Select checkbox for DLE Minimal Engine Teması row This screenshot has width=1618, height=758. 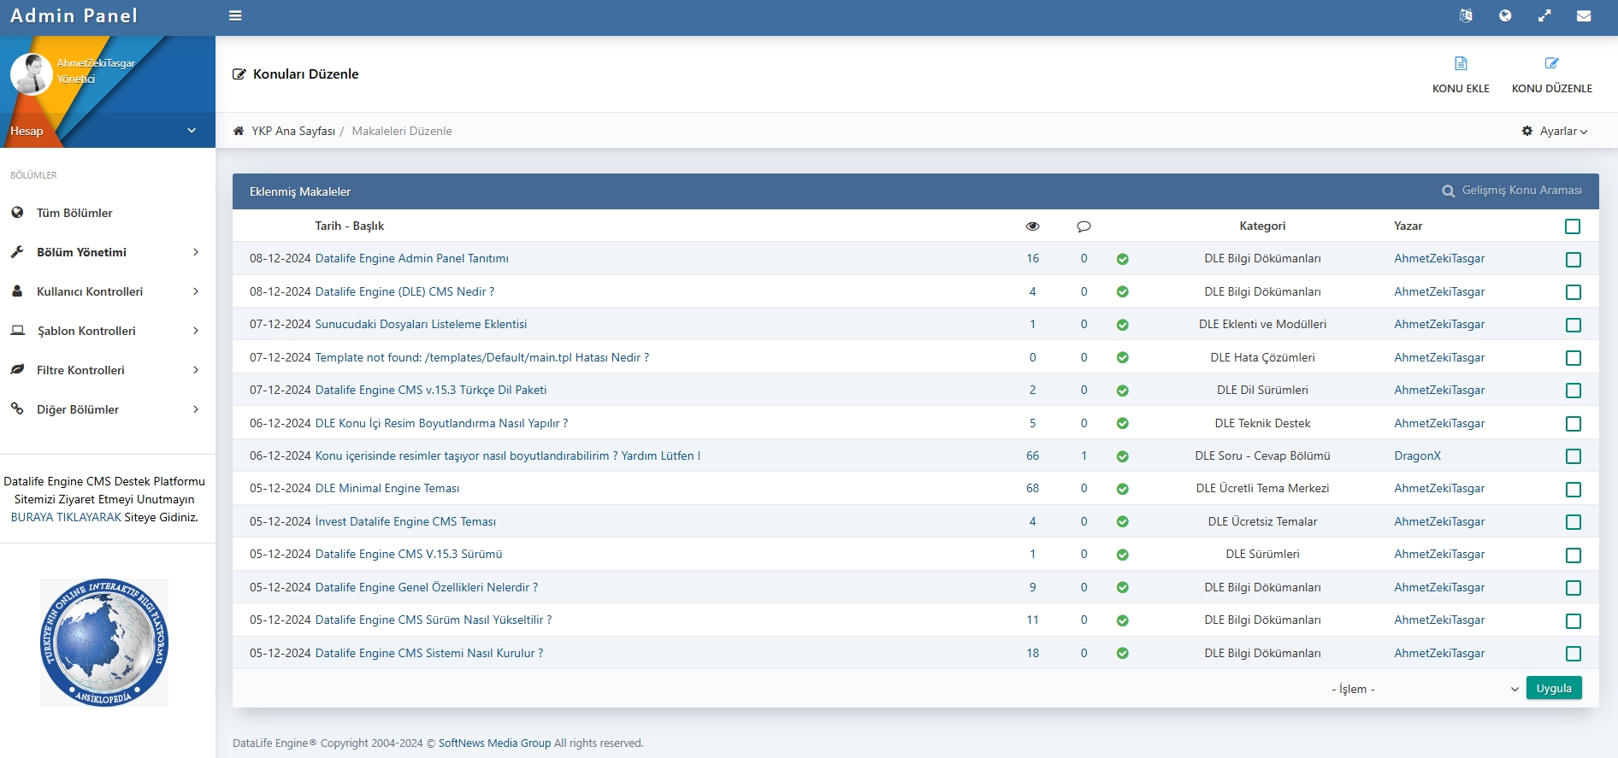point(1573,489)
